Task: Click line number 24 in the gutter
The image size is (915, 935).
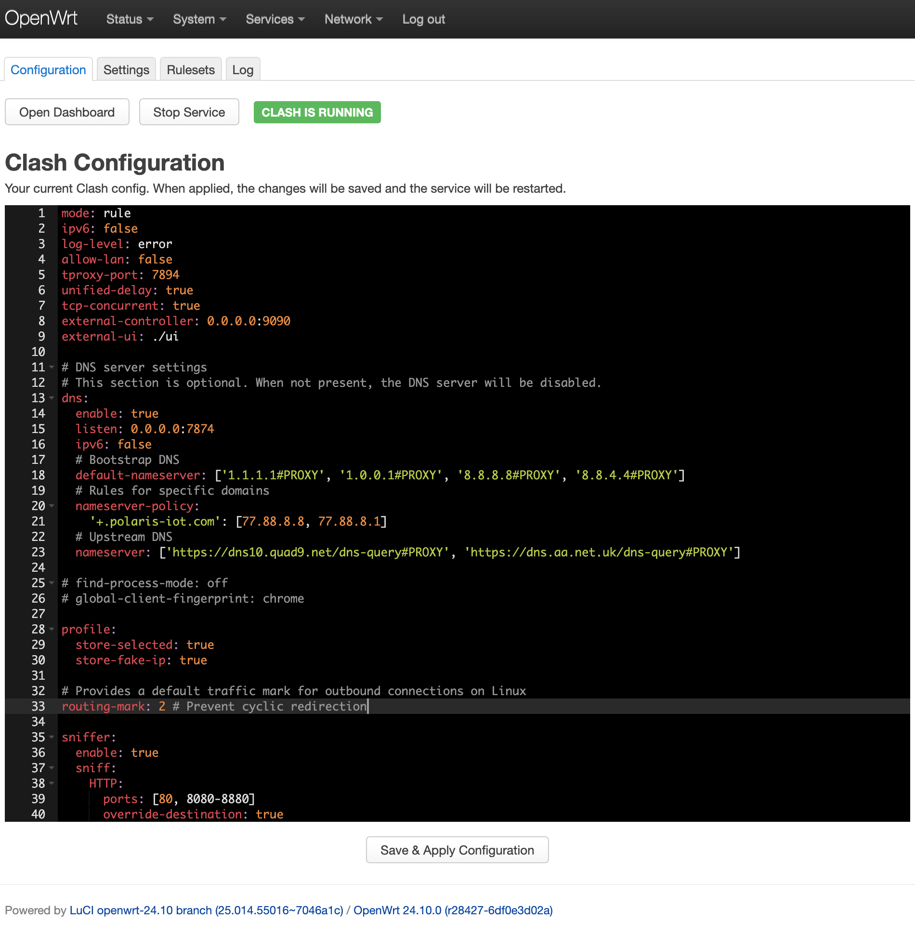Action: (39, 568)
